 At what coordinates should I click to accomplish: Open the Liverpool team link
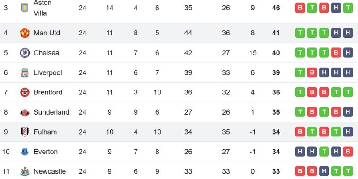point(47,72)
